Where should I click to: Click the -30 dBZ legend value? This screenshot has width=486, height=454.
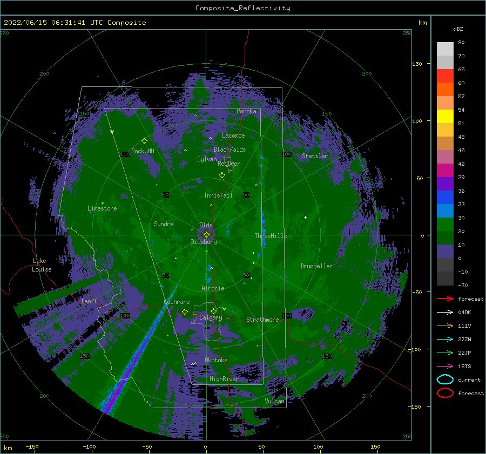click(x=463, y=285)
